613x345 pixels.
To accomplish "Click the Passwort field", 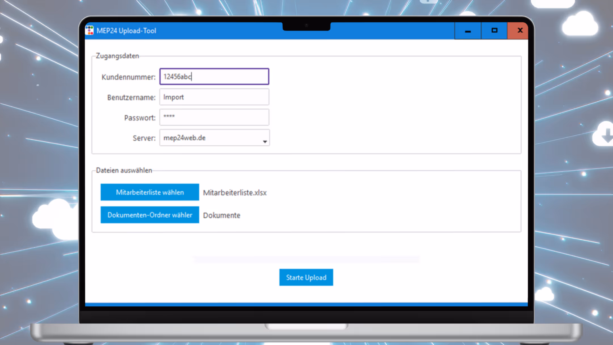I will (214, 117).
